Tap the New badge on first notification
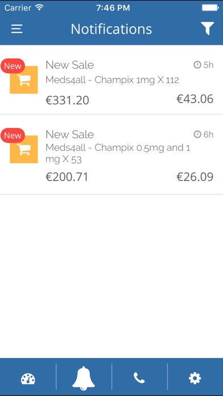The width and height of the screenshot is (223, 396). tap(13, 66)
